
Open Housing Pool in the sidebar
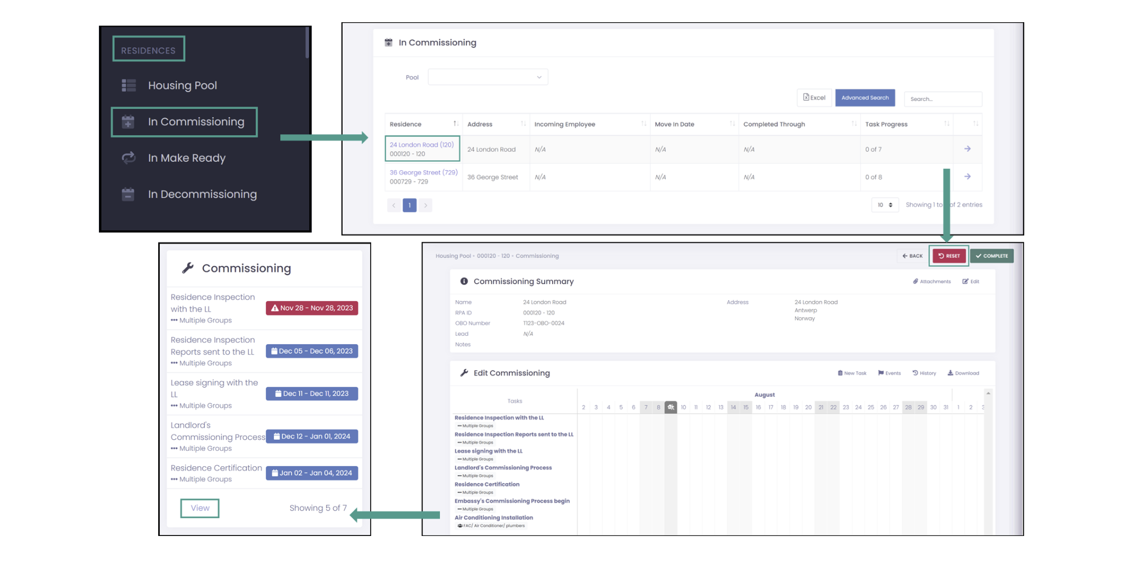pos(182,85)
